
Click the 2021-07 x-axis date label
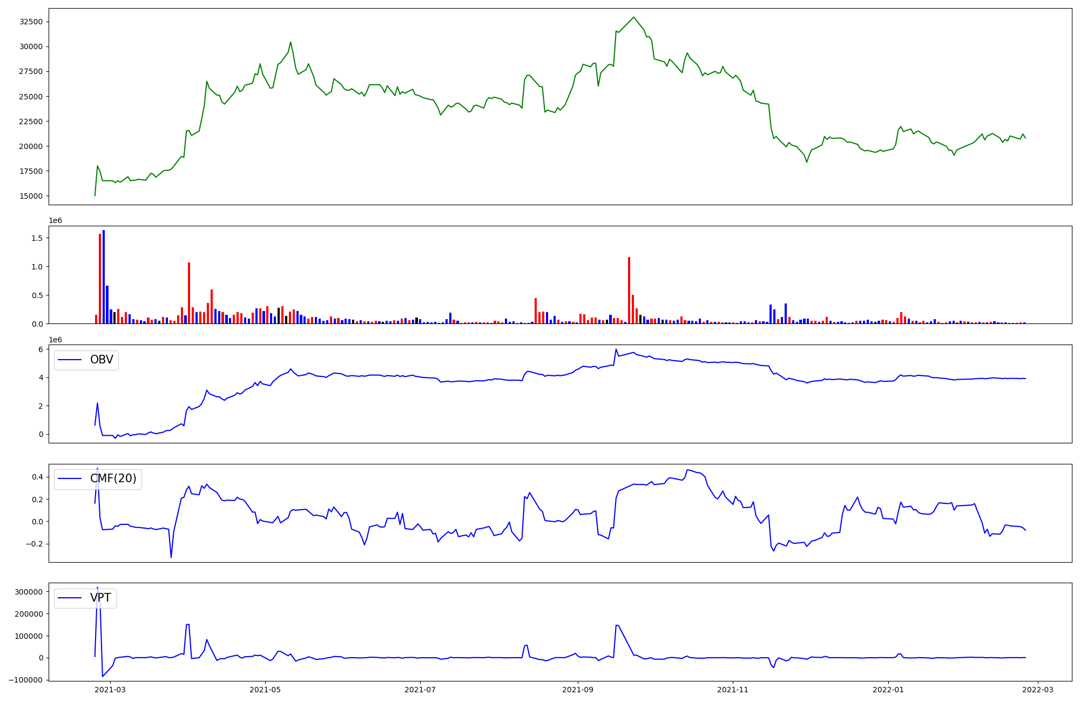(420, 690)
